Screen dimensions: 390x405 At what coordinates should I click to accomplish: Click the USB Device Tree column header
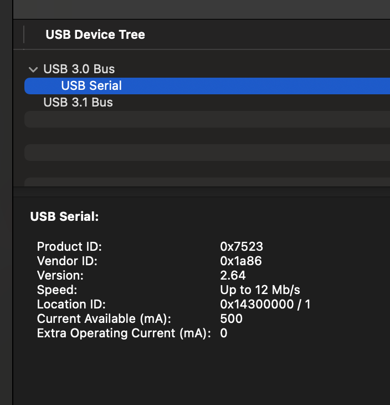tap(95, 34)
